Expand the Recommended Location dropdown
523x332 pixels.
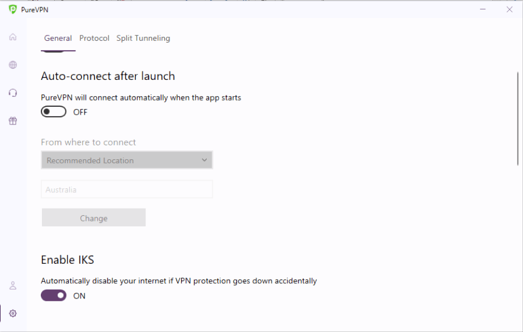pyautogui.click(x=127, y=160)
